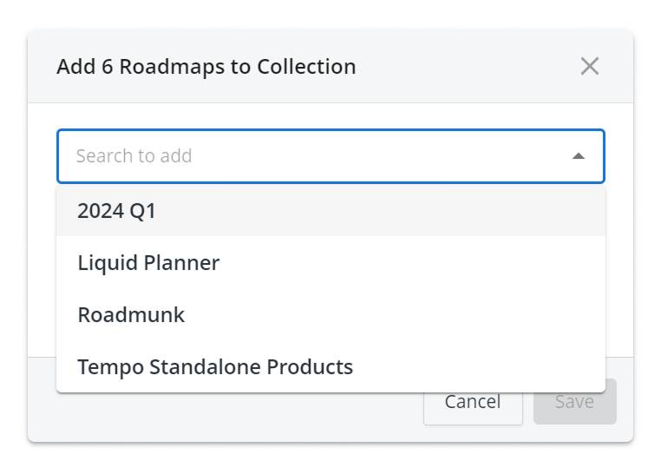Click the Save button

574,402
